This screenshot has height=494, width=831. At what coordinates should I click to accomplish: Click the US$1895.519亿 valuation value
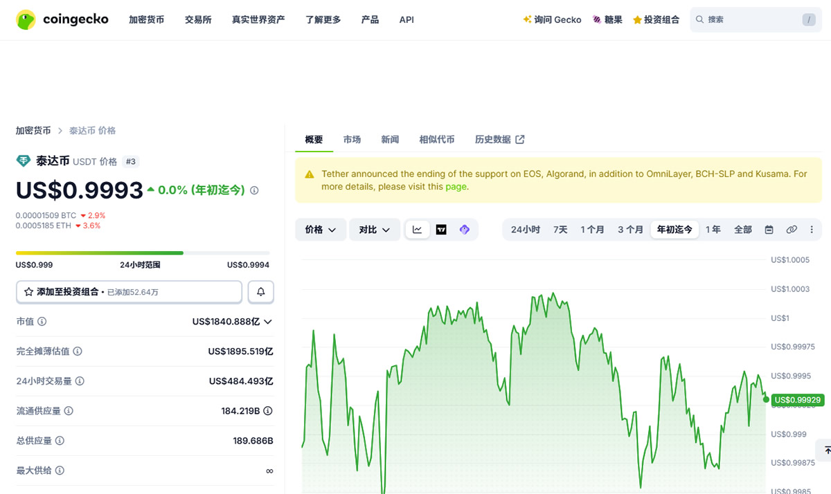pos(241,351)
